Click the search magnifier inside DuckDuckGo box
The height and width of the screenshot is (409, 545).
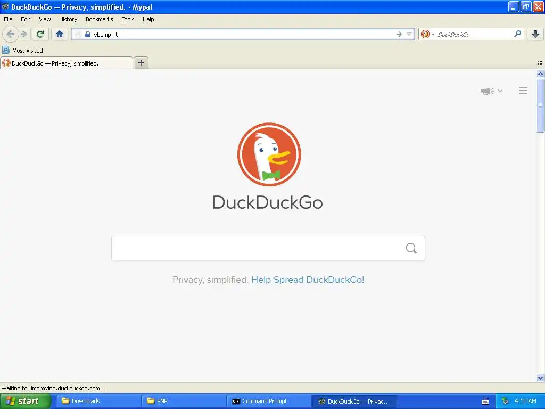(x=411, y=248)
